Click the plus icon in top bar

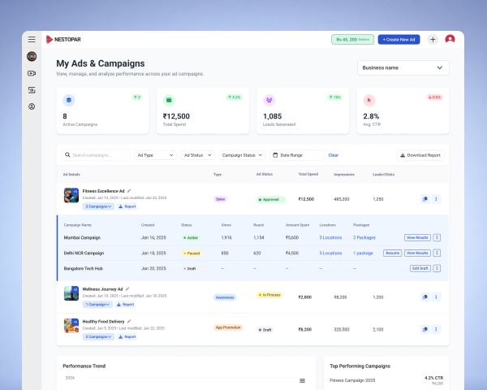(433, 40)
